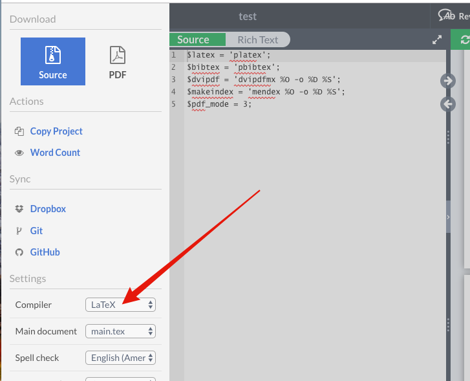Toggle full screen editor with expand arrows icon
This screenshot has width=470, height=381.
point(437,39)
